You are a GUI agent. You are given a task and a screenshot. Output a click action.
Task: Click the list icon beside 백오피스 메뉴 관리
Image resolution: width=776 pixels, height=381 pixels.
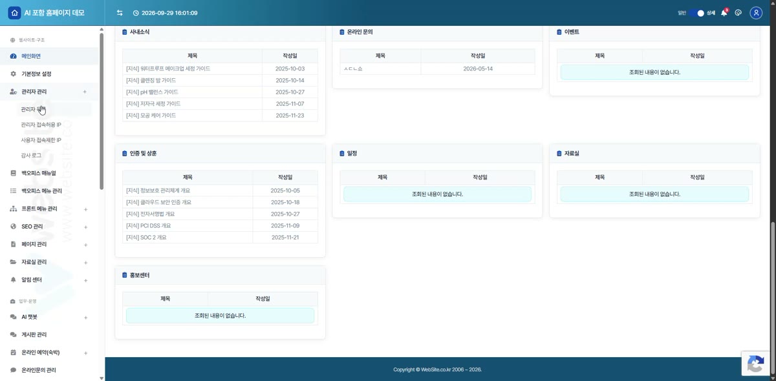(14, 191)
